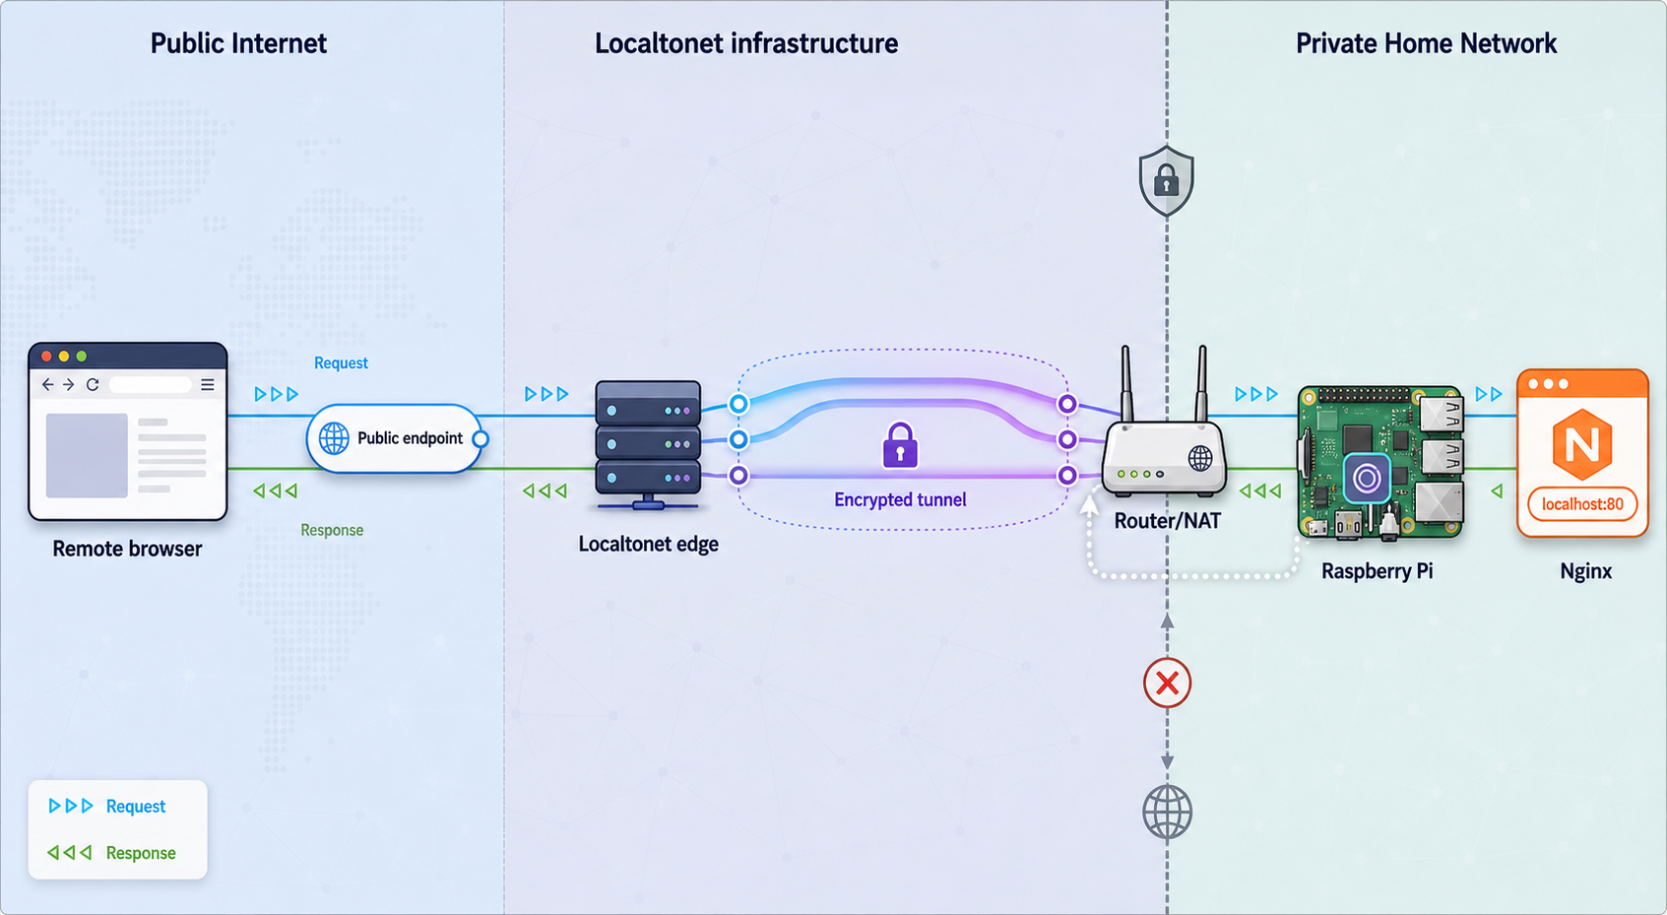Click the 'Router/NAT' caption

(x=1167, y=520)
